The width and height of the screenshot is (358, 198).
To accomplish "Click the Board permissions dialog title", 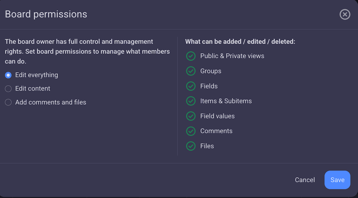I will tap(46, 14).
